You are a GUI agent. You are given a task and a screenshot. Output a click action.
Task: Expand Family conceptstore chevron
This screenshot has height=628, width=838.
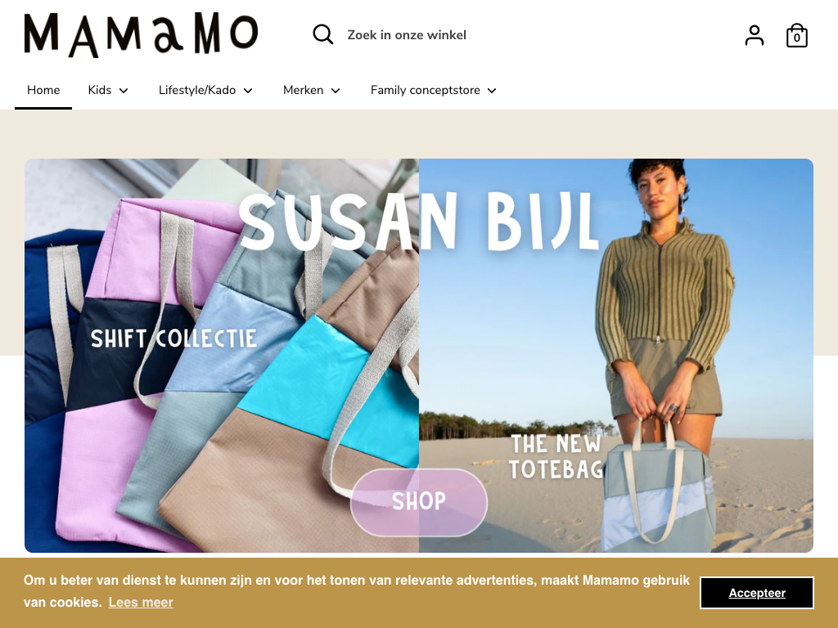(492, 91)
